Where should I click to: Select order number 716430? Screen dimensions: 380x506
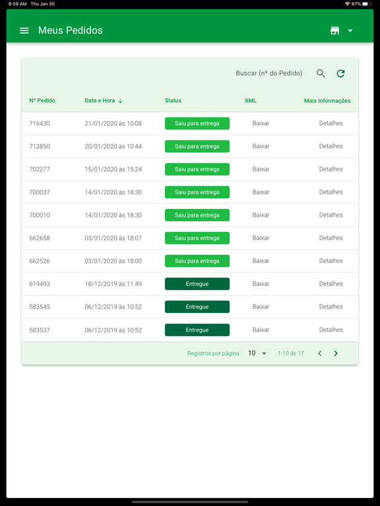point(40,123)
